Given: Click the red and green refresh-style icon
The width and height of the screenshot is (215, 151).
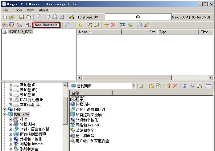Looking at the screenshot, I should (x=147, y=25).
